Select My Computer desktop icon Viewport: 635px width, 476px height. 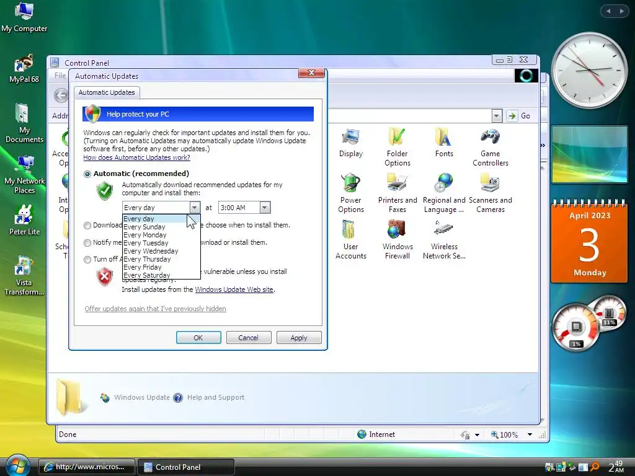(x=24, y=17)
